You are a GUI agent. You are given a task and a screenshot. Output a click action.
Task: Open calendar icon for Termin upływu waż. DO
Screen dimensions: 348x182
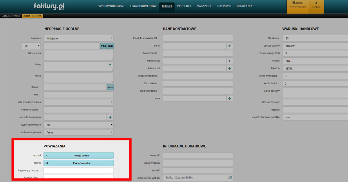pos(231,177)
